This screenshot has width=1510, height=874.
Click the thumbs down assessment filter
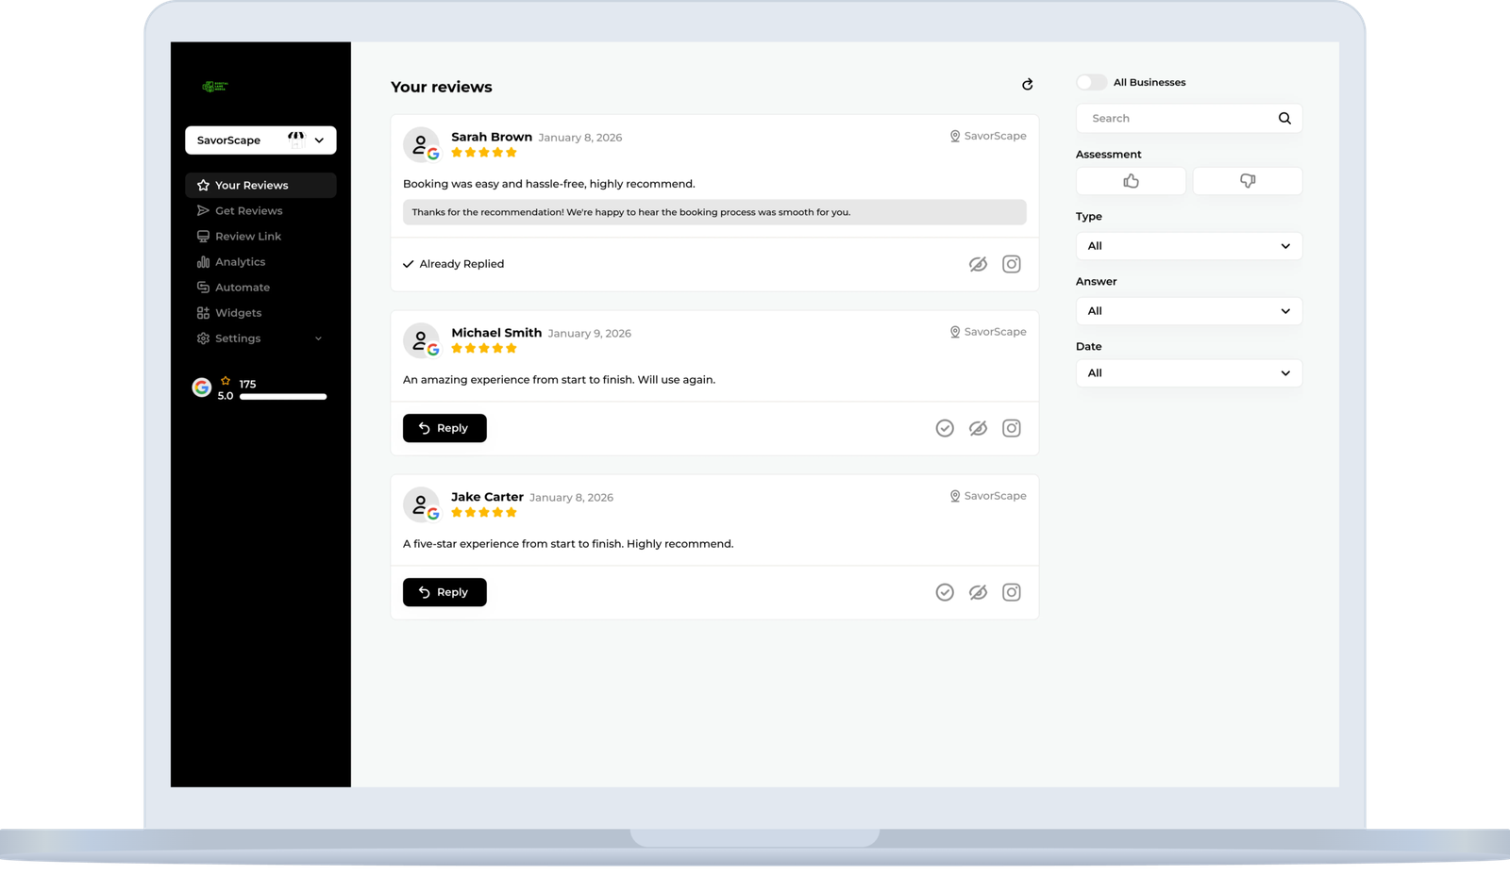click(x=1247, y=181)
